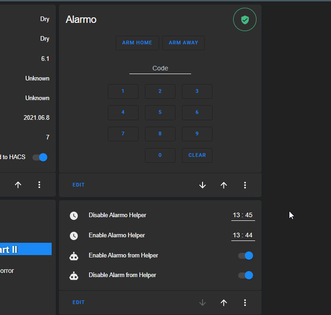Click minutes field 45 of Disable Alarmo Helper
This screenshot has height=315, width=331.
[x=249, y=215]
